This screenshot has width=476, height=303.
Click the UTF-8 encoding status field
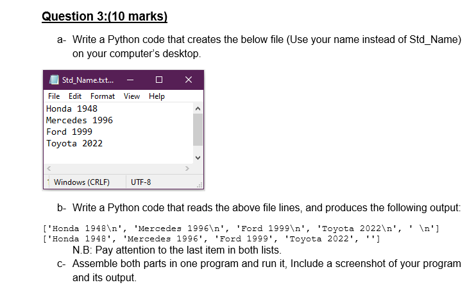coord(141,182)
